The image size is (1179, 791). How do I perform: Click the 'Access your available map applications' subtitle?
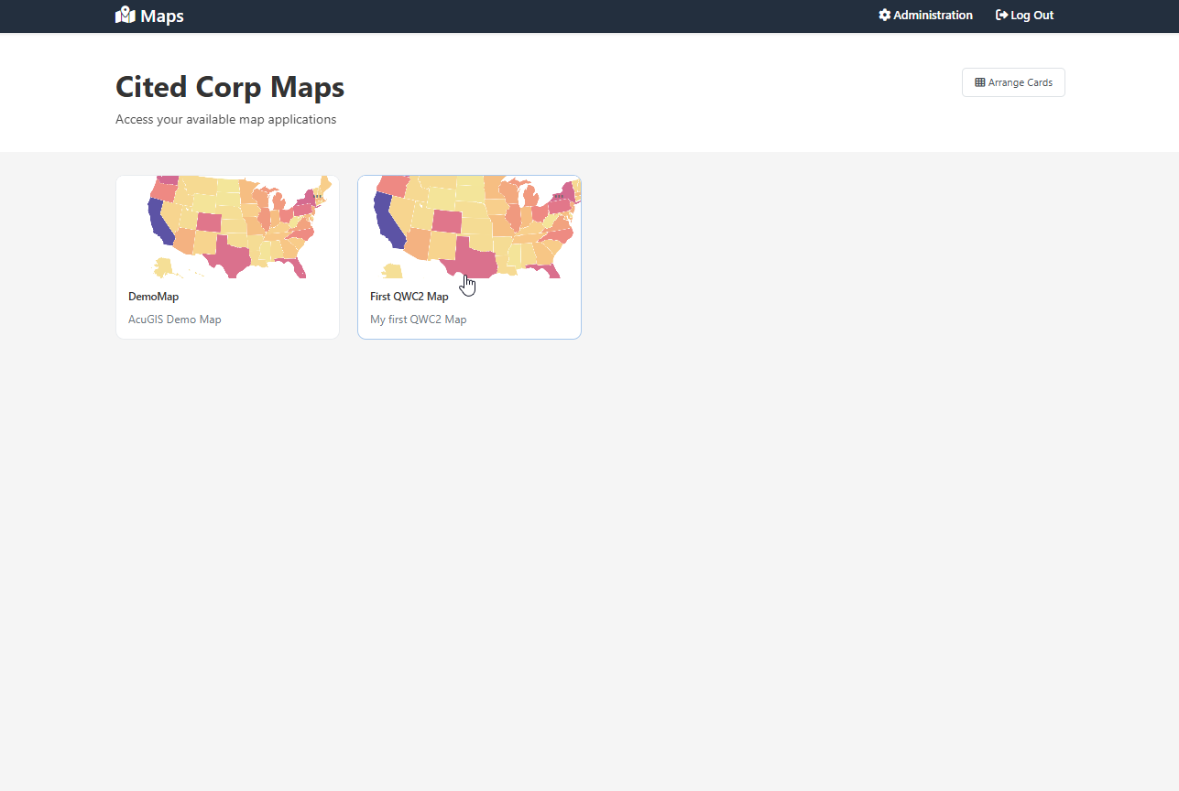[225, 119]
